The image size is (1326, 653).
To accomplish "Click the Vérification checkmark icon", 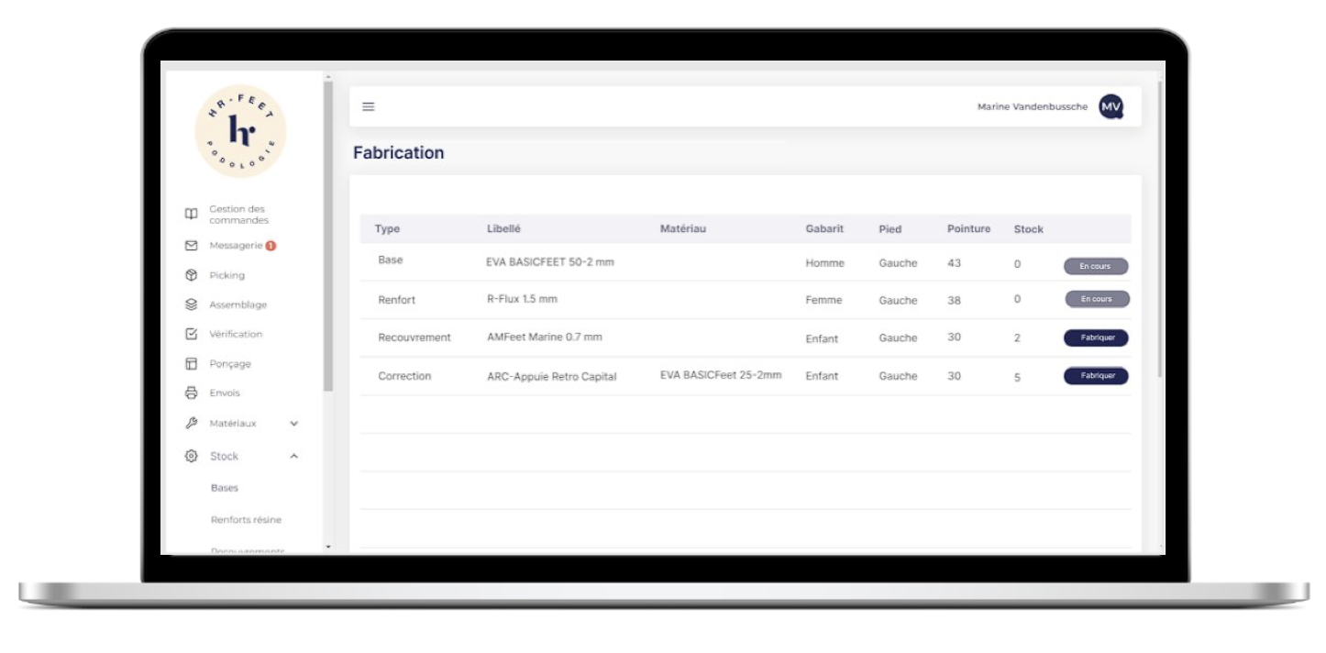I will pos(191,334).
